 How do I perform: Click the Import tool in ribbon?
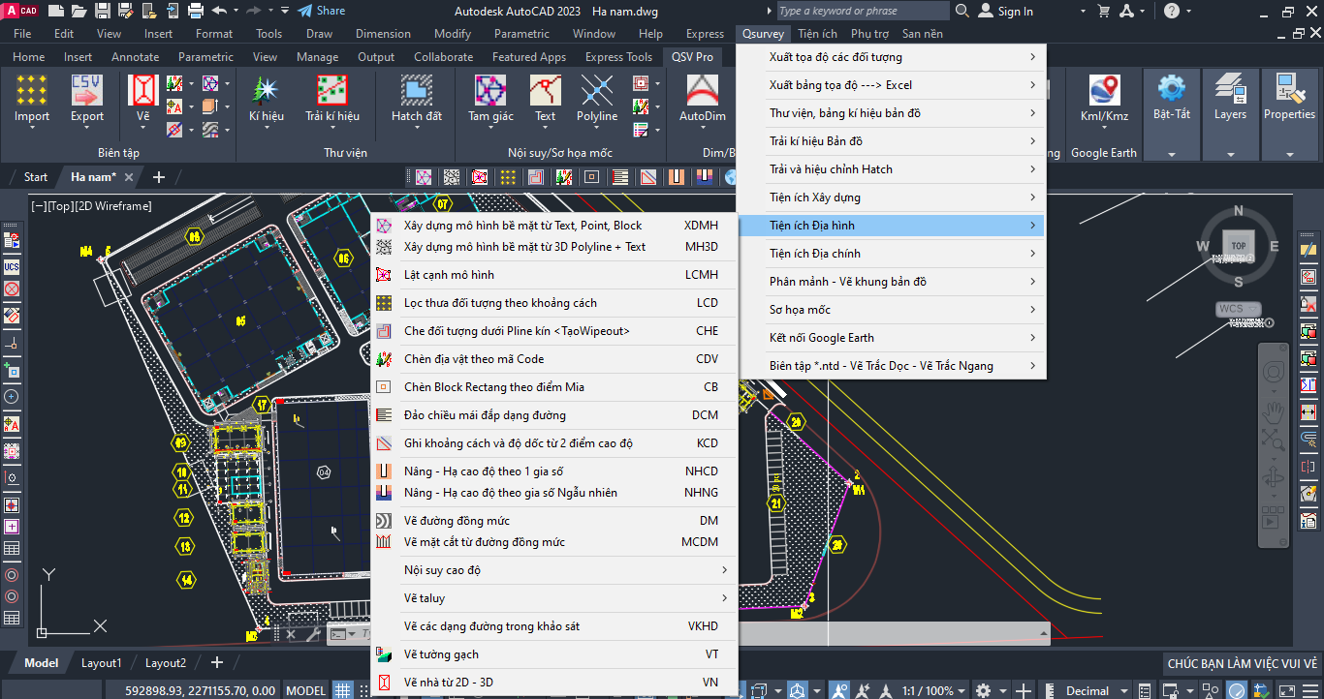[x=32, y=100]
